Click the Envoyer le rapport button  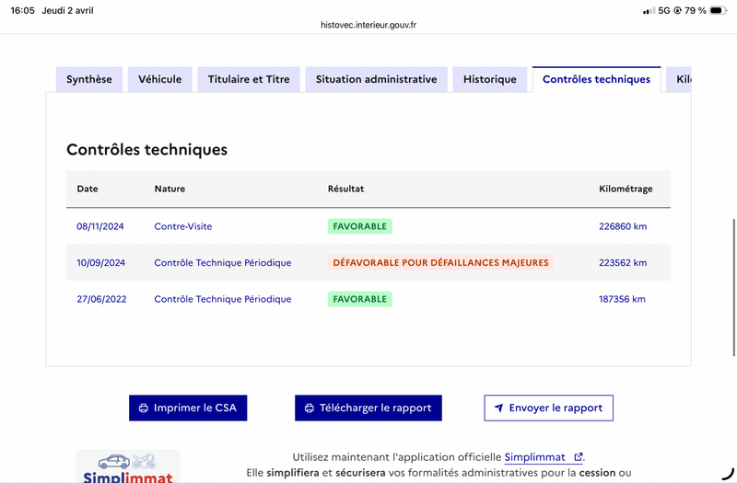548,408
